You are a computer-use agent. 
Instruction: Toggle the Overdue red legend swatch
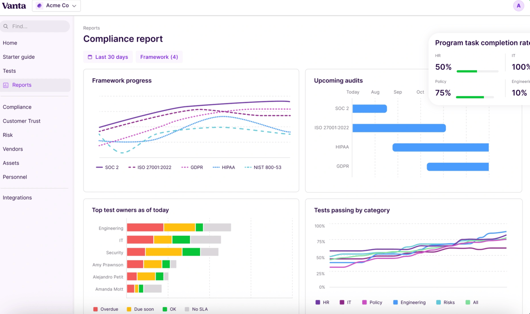pyautogui.click(x=95, y=310)
